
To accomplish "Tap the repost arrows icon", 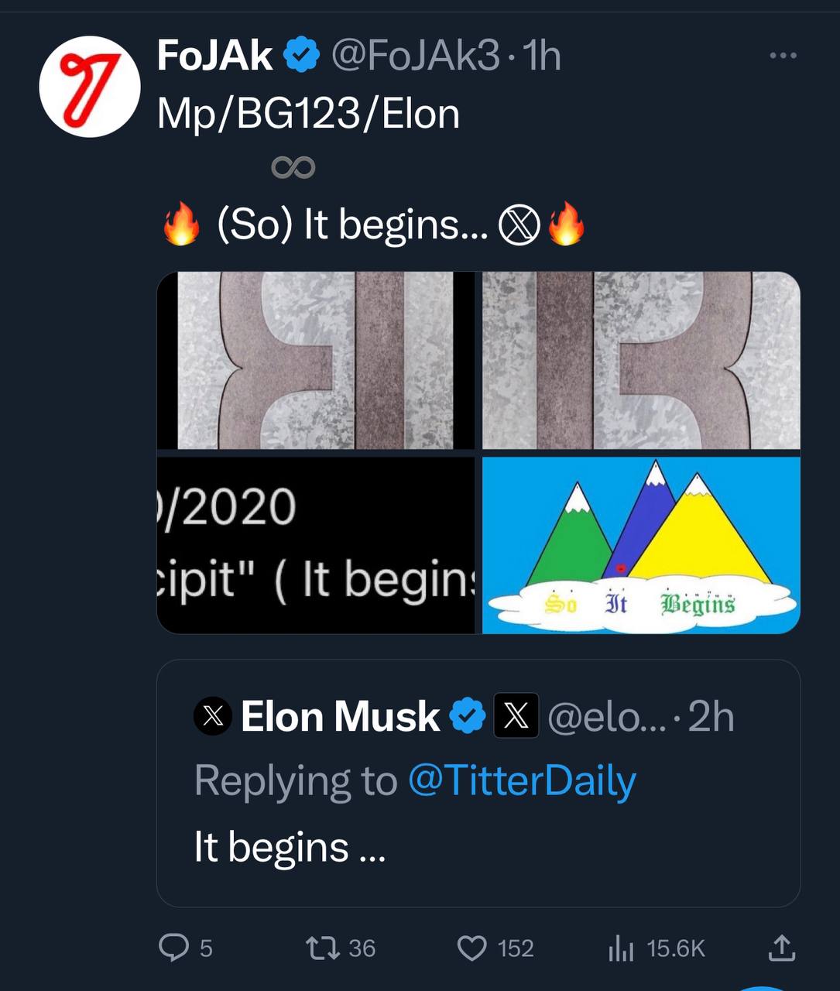I will tap(322, 948).
